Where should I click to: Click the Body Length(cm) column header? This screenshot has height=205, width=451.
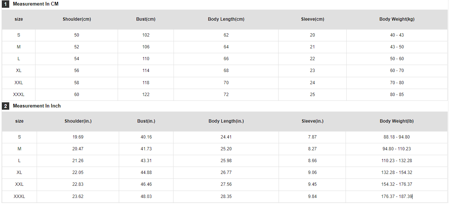point(226,19)
